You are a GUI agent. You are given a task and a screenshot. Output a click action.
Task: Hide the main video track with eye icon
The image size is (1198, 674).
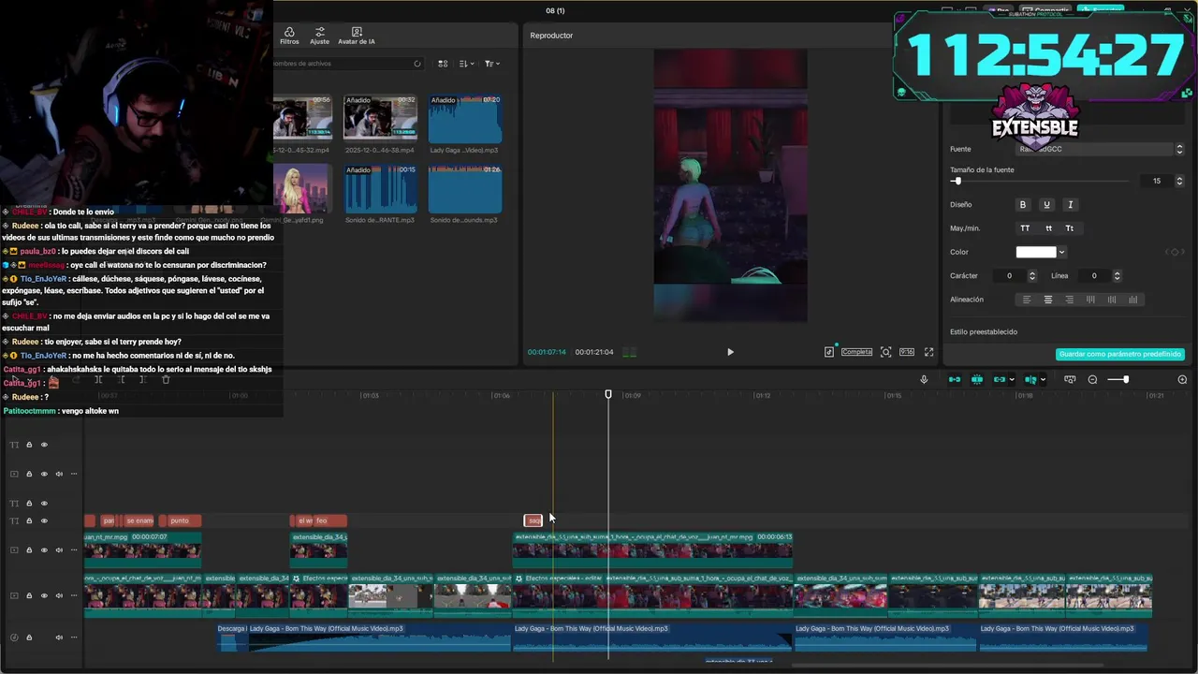44,595
